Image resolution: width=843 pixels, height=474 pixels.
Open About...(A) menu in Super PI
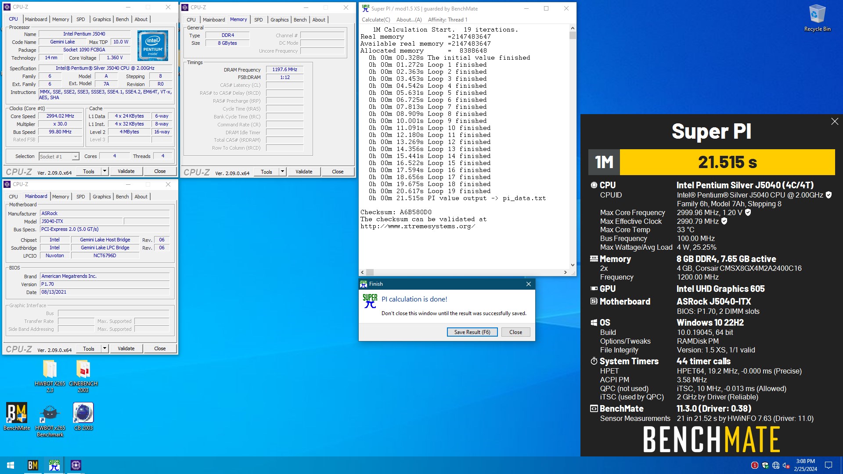point(409,20)
